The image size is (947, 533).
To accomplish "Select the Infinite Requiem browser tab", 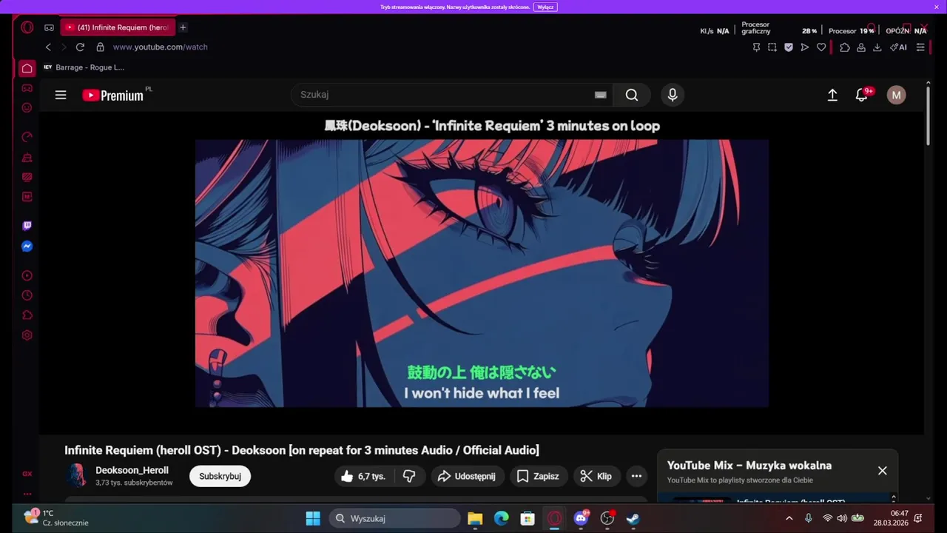I will [118, 27].
